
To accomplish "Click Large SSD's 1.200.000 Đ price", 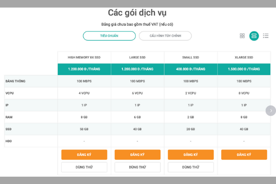I will click(x=138, y=69).
